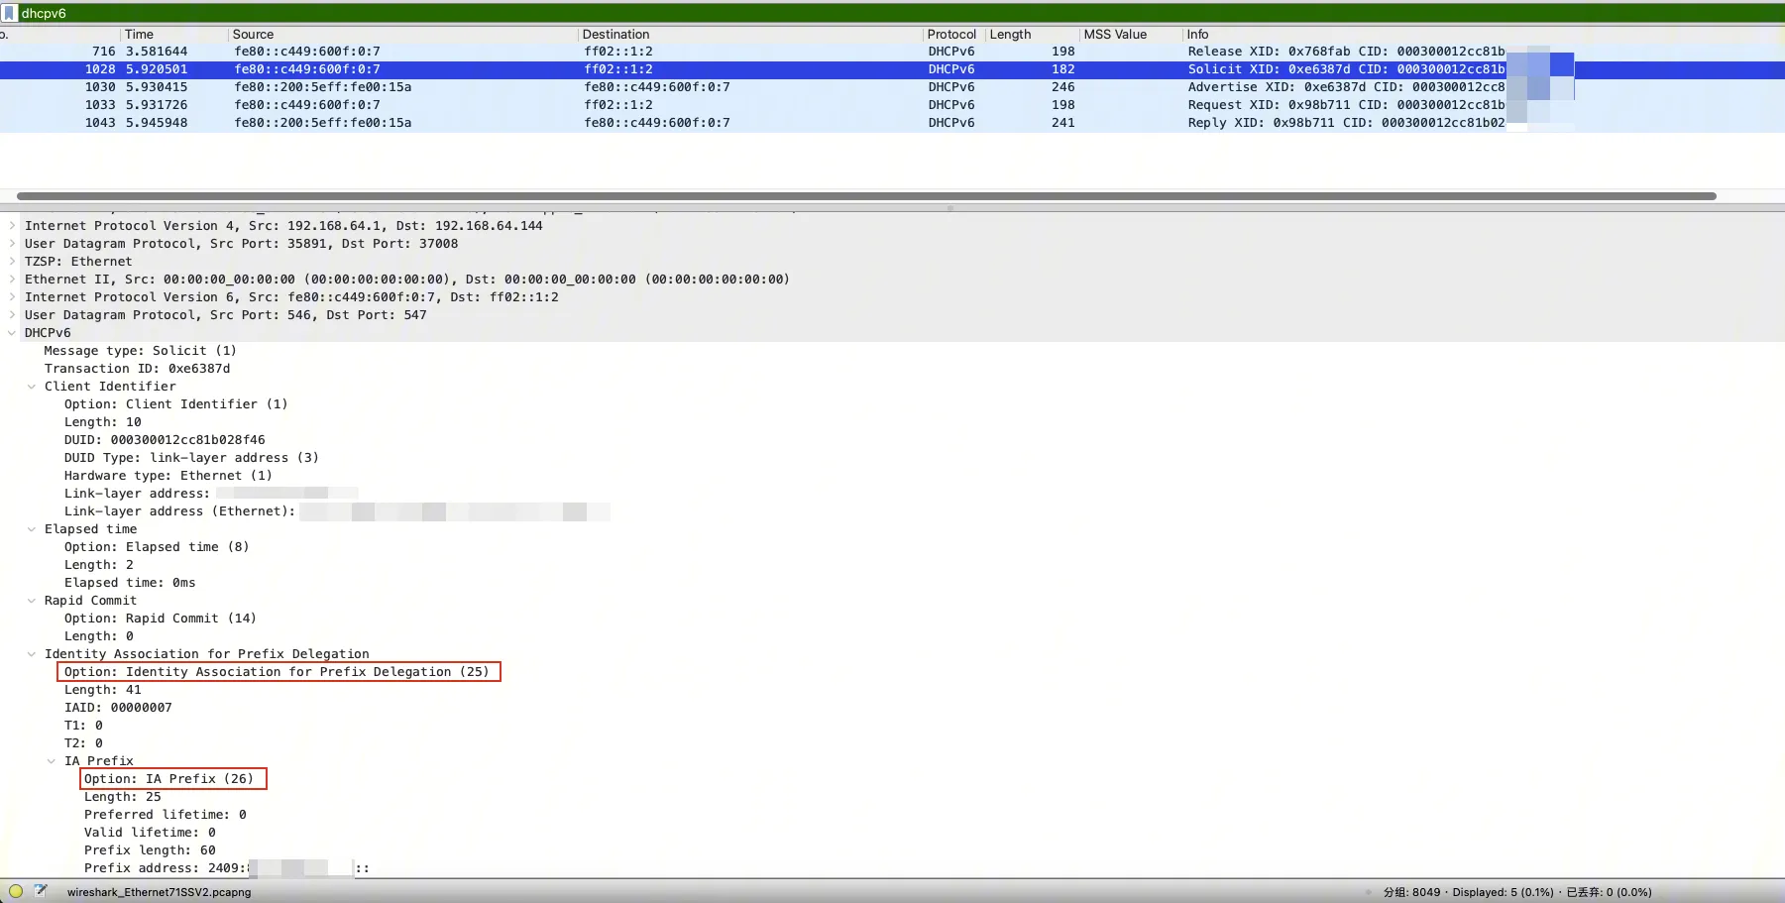This screenshot has width=1785, height=903.
Task: Sort packets by the Time column
Action: (139, 34)
